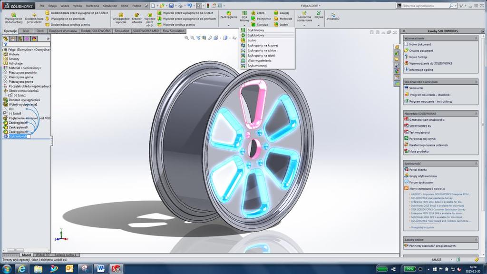Collapse the Wprowadzenie panel section
This screenshot has height=274, width=487.
(476, 38)
